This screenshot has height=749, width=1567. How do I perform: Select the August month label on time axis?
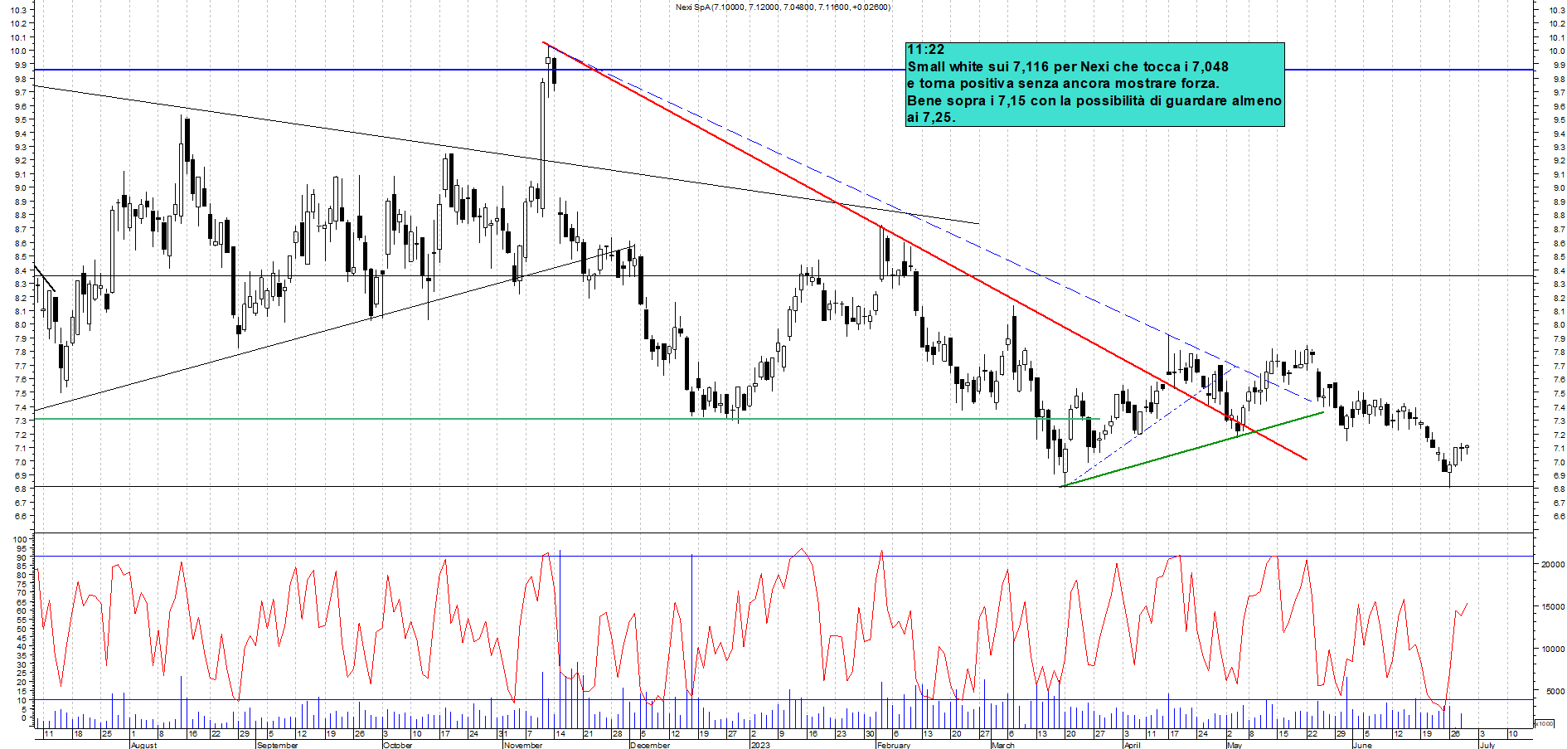tap(143, 745)
